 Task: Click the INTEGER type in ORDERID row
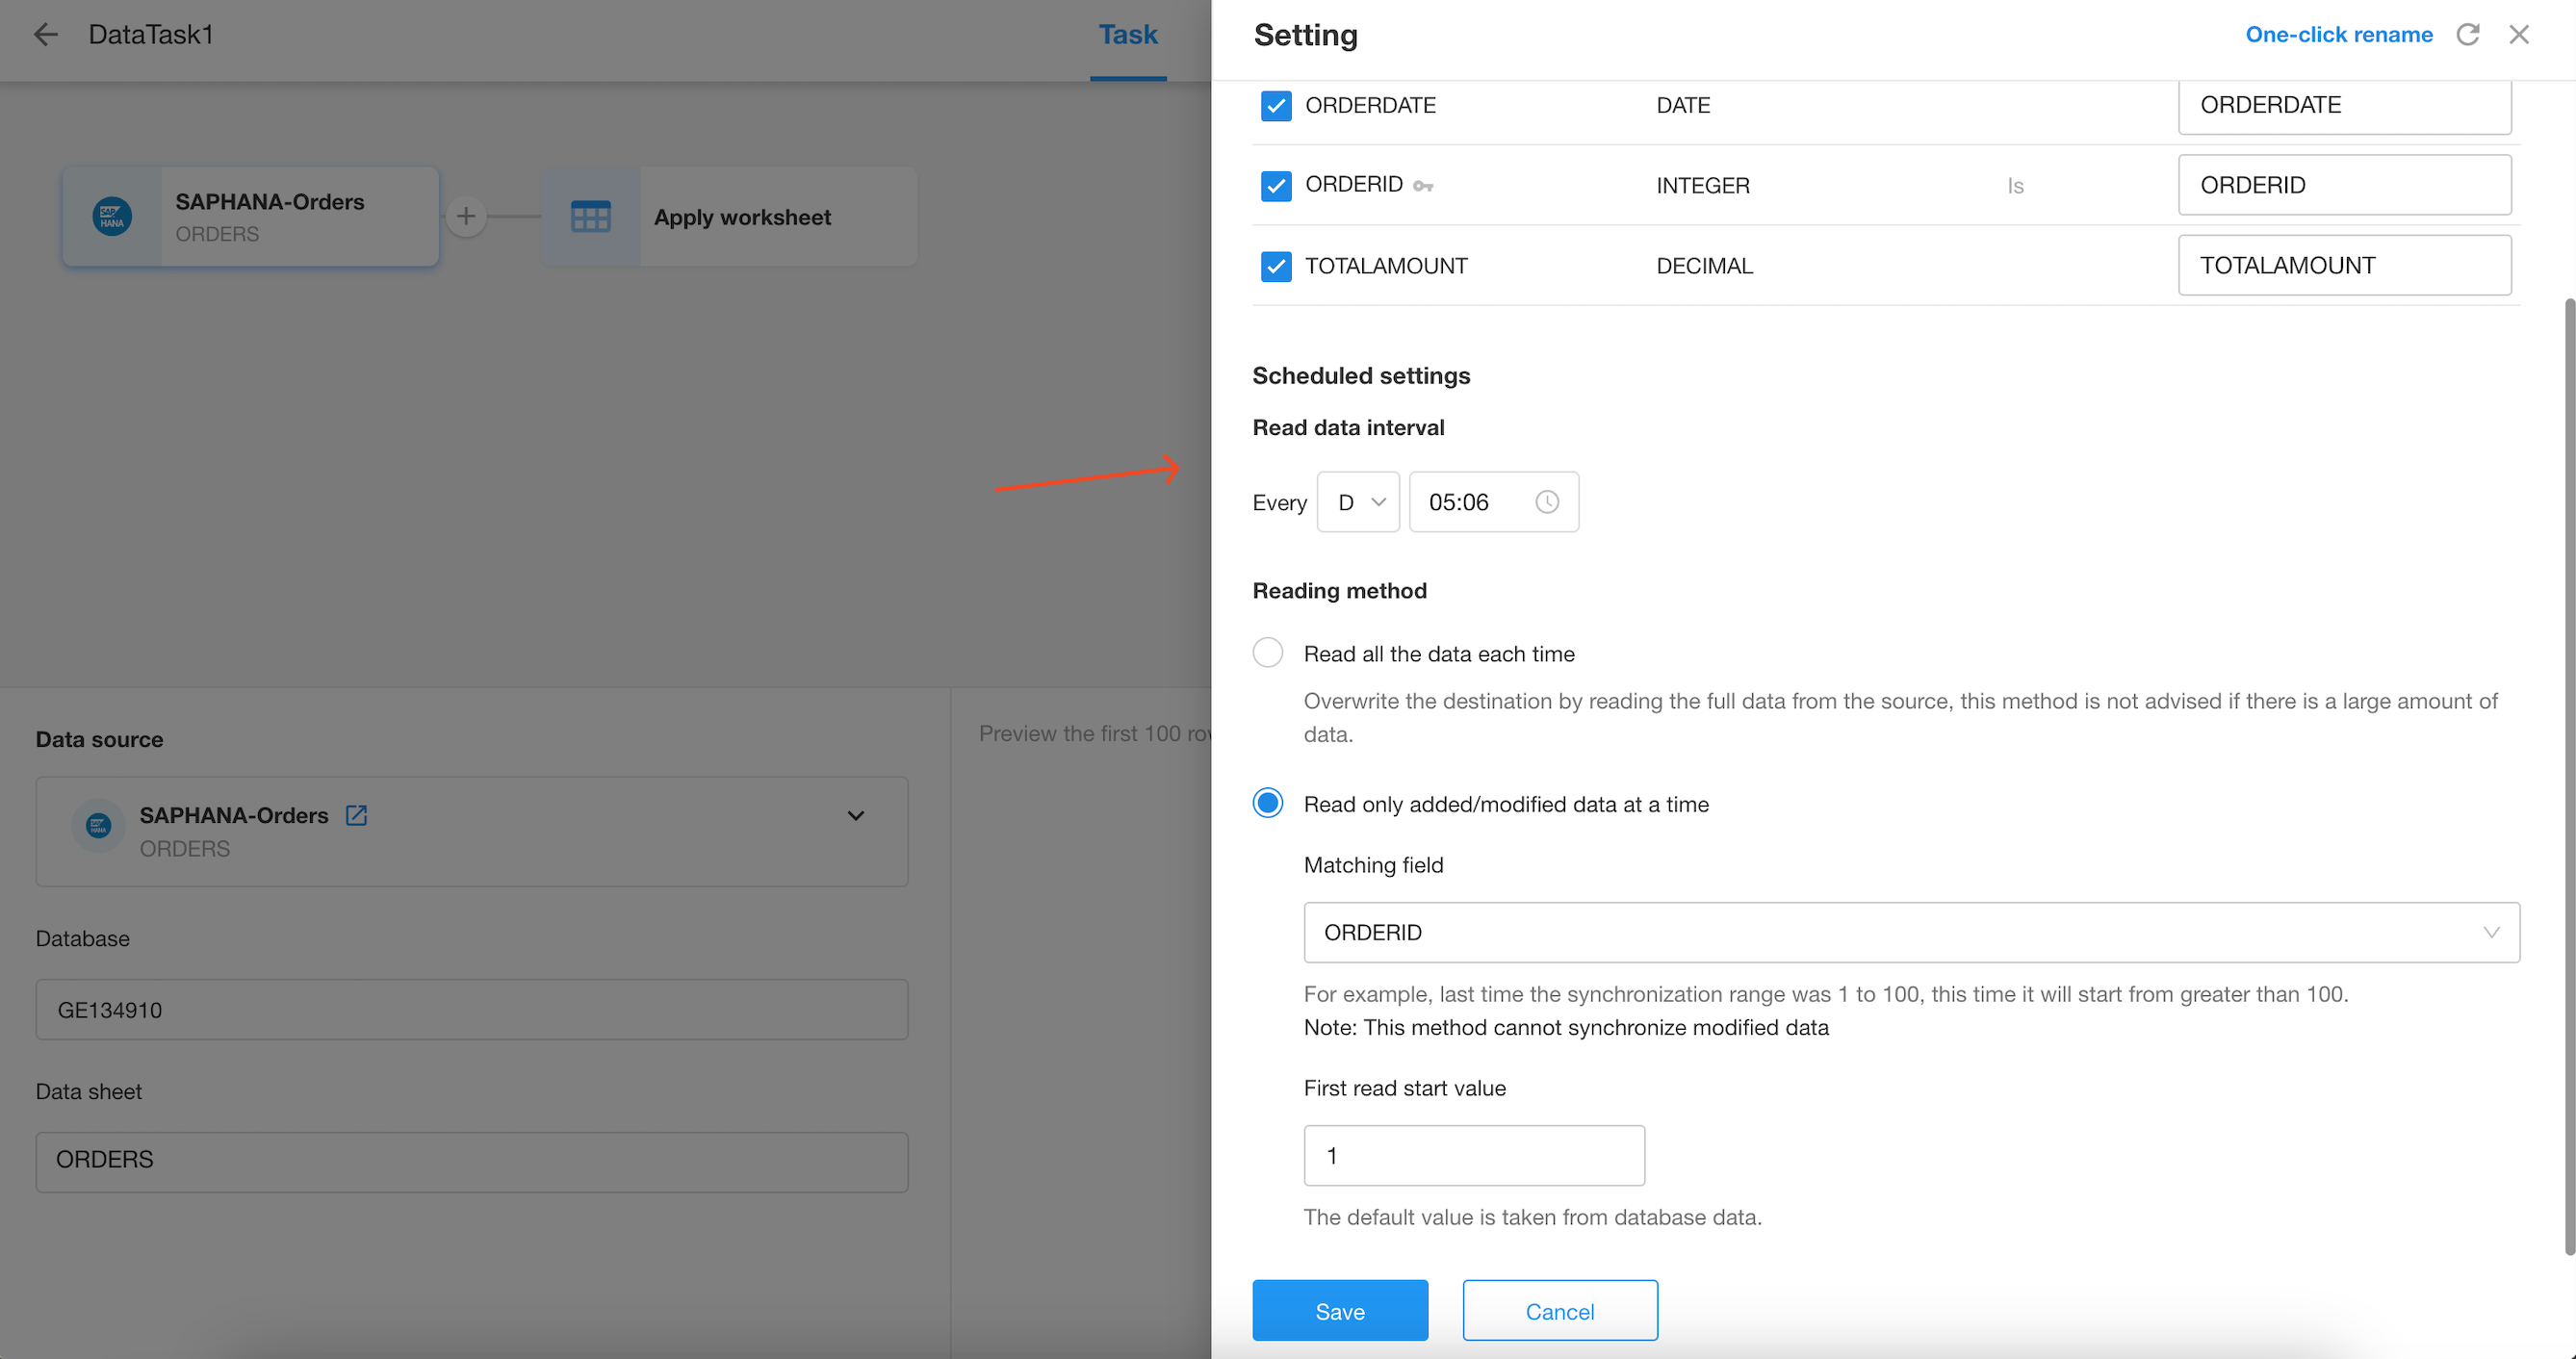click(1703, 186)
